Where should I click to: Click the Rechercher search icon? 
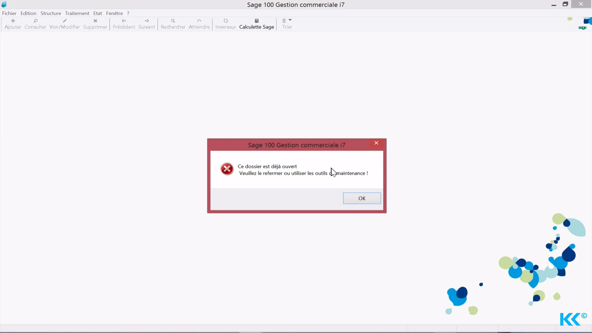[x=173, y=21]
